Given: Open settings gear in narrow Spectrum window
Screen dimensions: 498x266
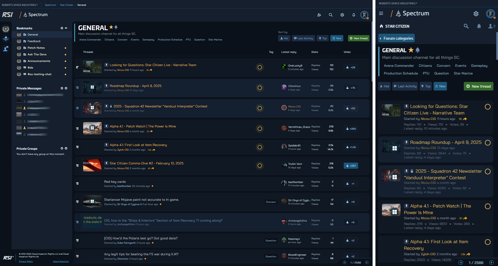Looking at the screenshot, I should pyautogui.click(x=476, y=14).
